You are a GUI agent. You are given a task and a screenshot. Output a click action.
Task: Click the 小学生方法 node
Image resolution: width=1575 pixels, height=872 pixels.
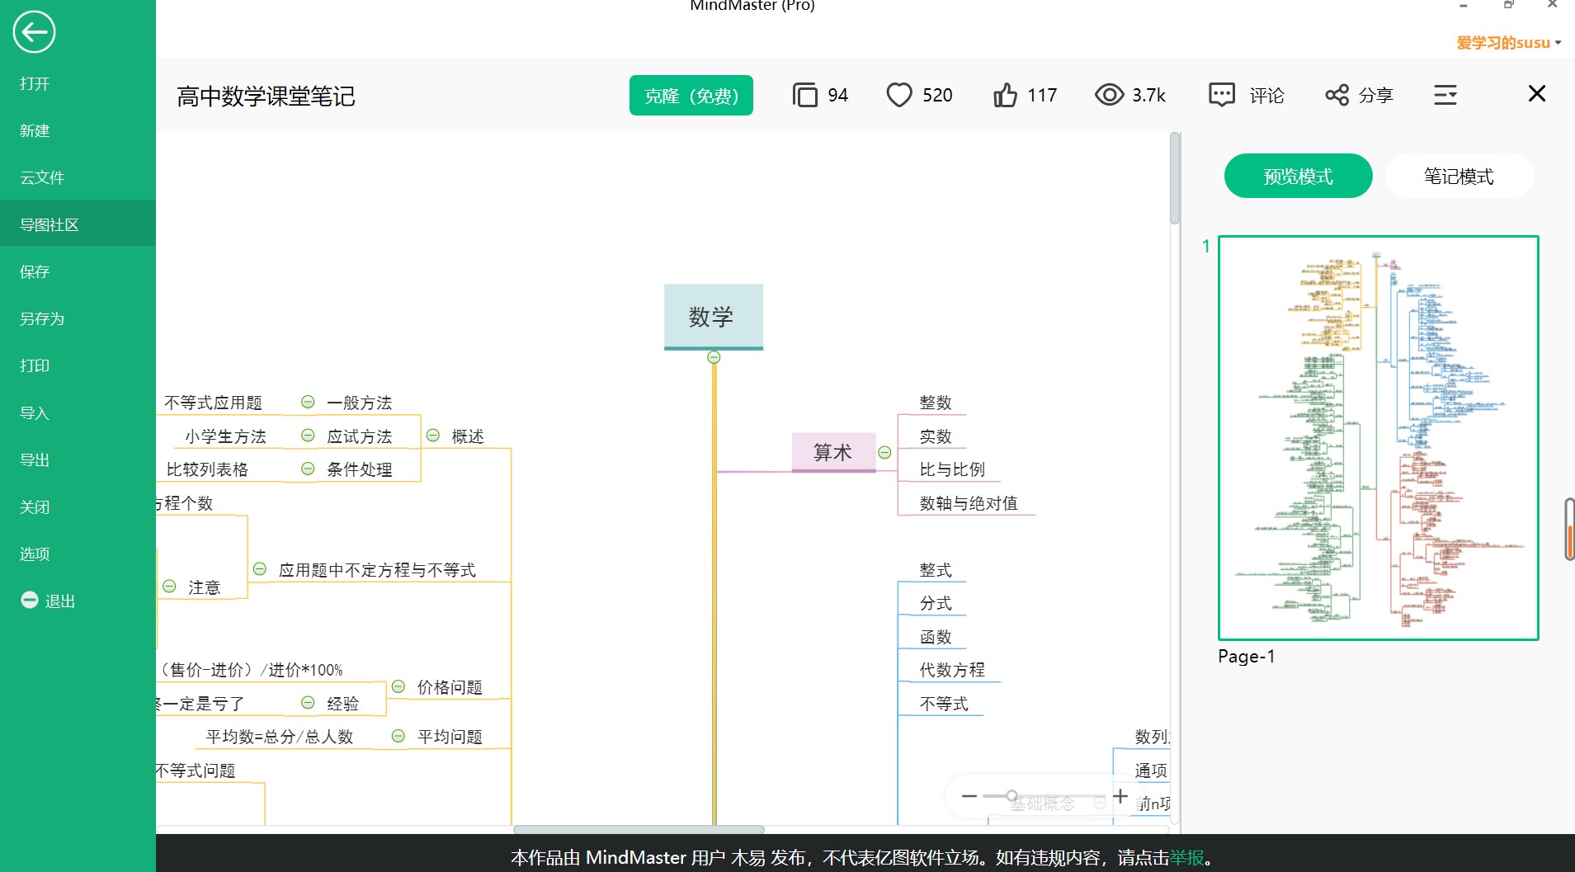[x=225, y=436]
